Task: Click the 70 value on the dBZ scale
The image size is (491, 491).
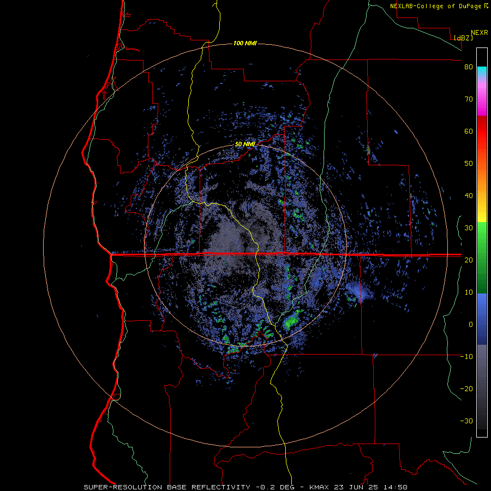Action: point(469,99)
